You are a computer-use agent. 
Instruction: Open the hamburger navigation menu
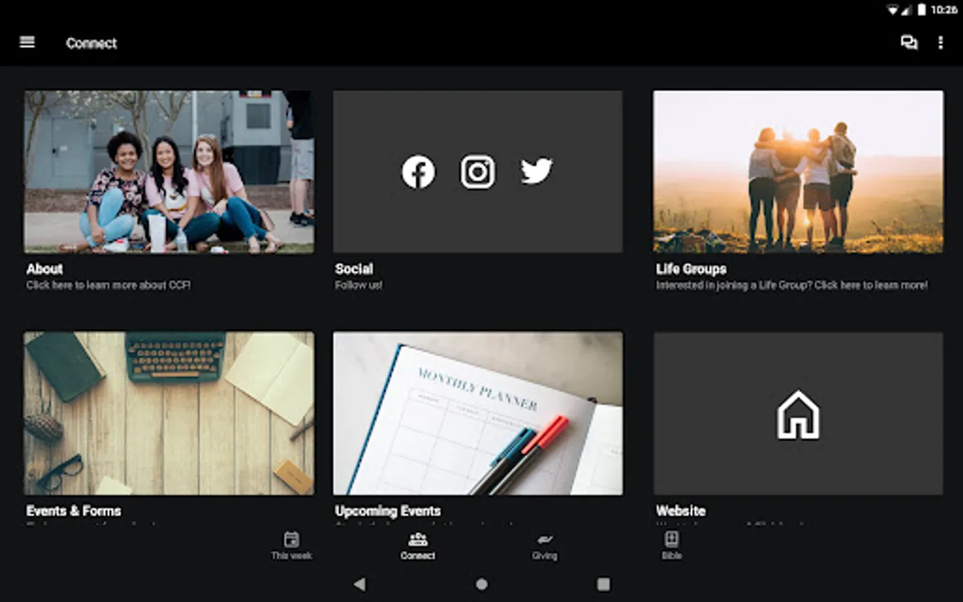coord(27,42)
